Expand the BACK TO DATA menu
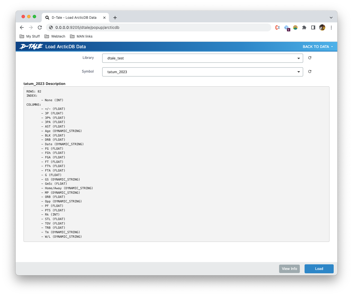This screenshot has width=353, height=296. 318,47
